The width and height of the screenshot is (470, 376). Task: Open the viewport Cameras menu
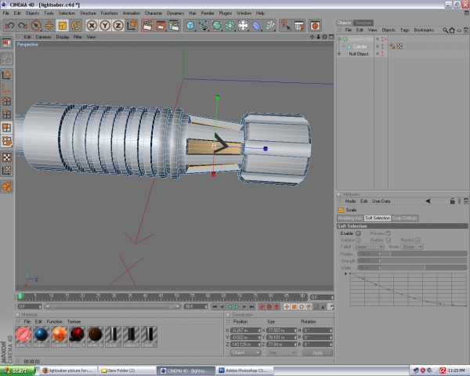[x=43, y=37]
